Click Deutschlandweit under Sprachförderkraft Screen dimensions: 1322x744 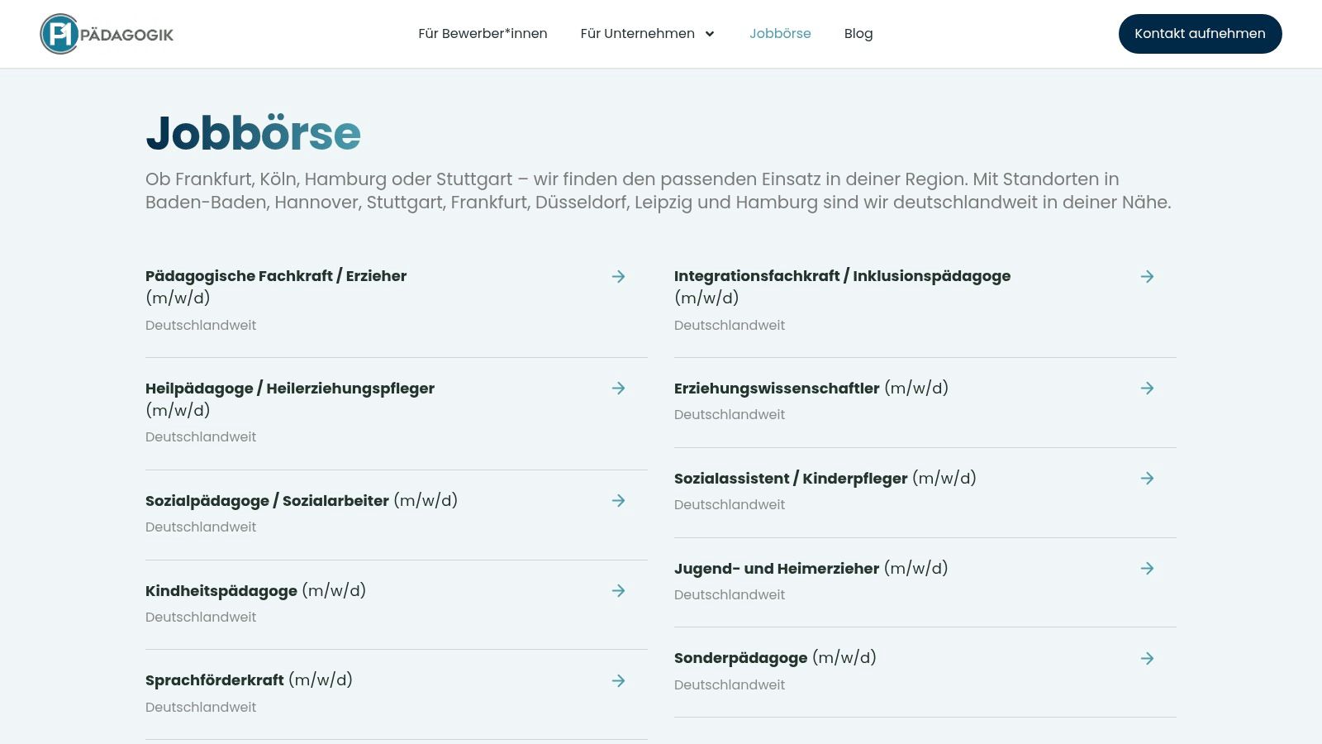(201, 707)
